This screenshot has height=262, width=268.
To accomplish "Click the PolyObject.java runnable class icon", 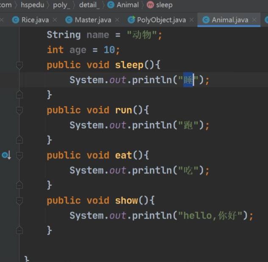I will tap(131, 20).
